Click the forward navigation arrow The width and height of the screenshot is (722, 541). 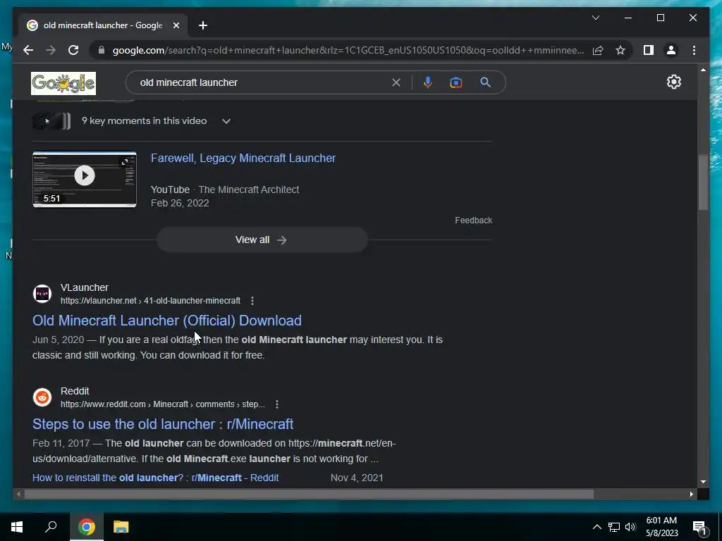click(x=51, y=50)
